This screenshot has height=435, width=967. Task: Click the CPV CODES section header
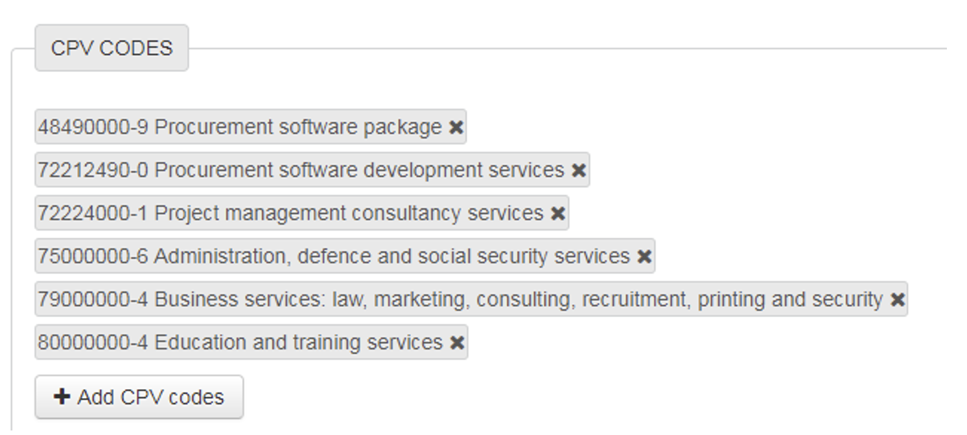point(111,49)
